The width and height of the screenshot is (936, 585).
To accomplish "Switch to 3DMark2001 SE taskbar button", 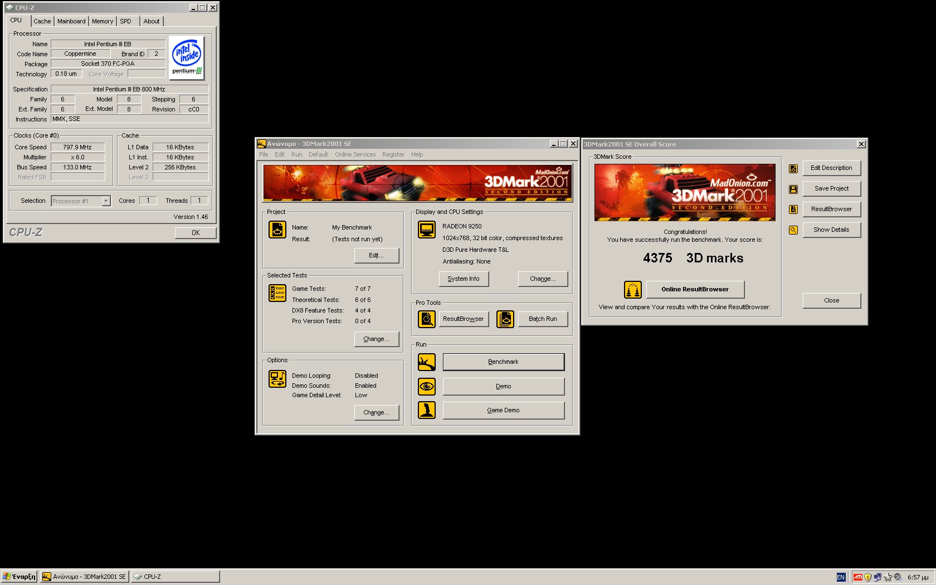I will [x=84, y=577].
